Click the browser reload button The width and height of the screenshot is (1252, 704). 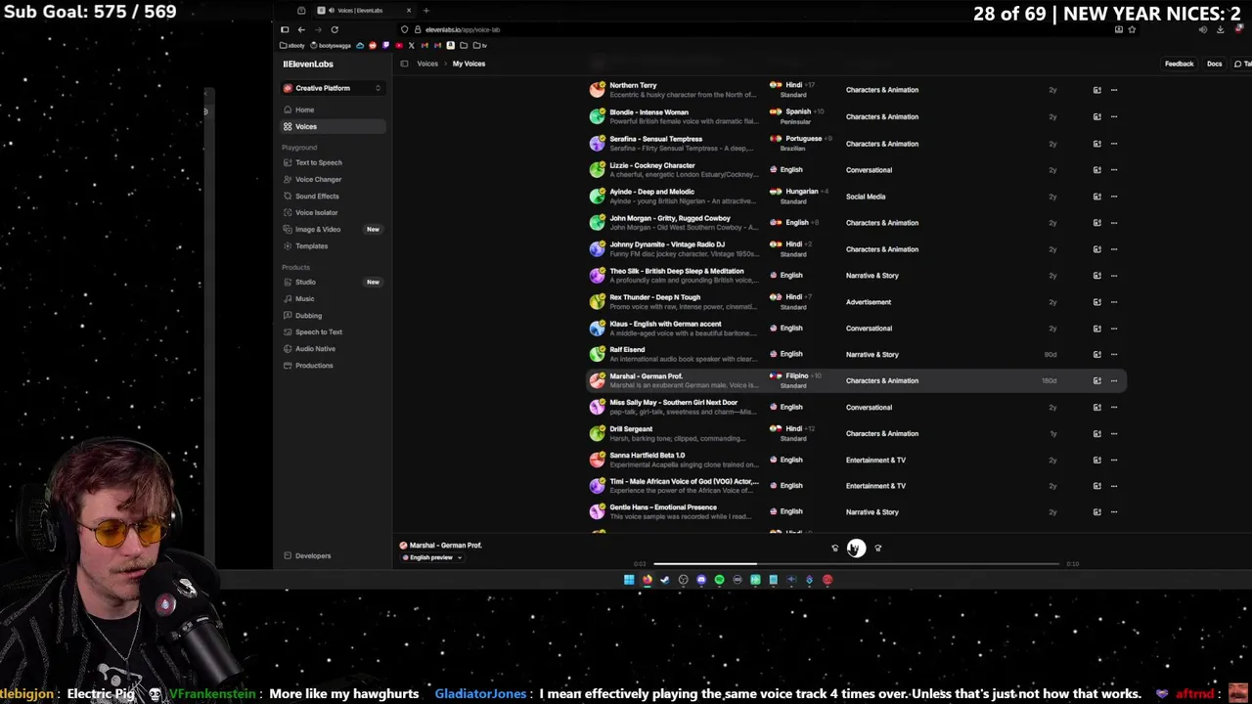[335, 29]
